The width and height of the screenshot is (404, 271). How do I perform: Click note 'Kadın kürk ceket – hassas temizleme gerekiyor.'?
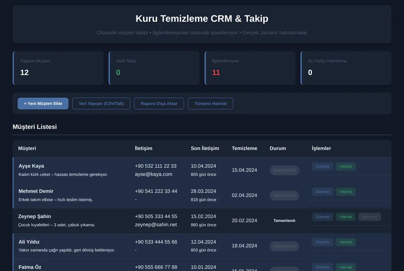63,175
